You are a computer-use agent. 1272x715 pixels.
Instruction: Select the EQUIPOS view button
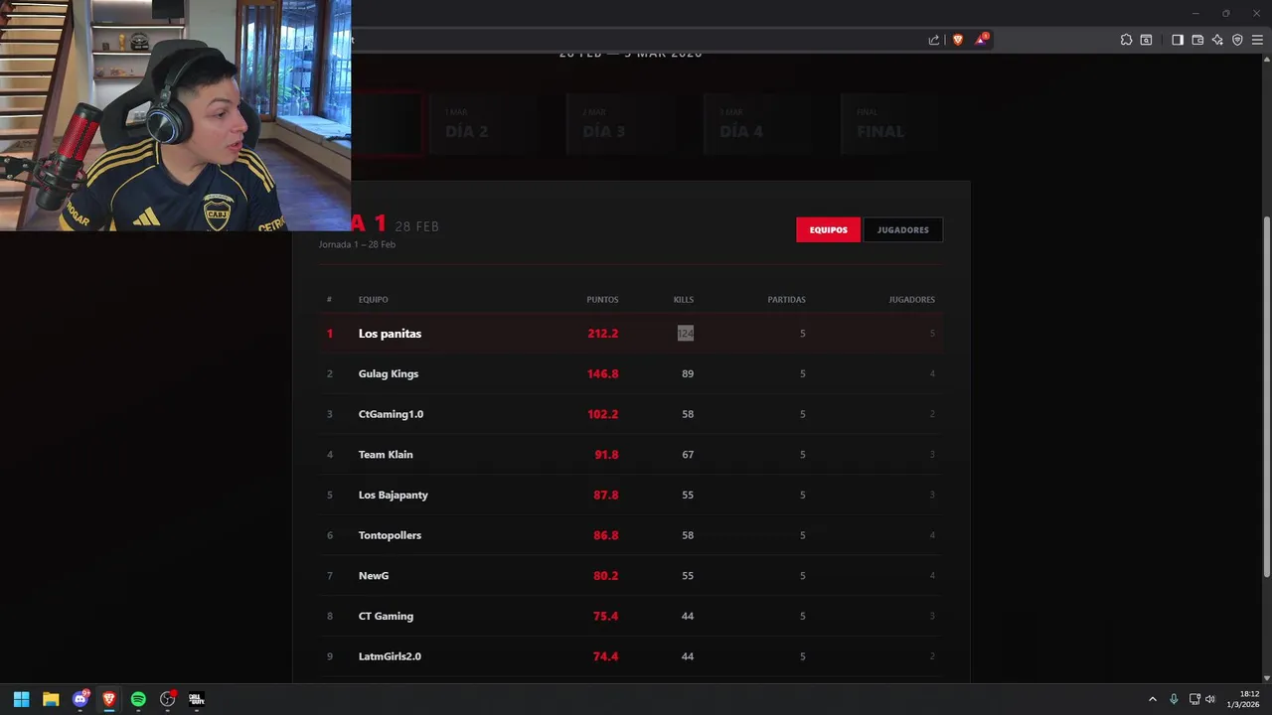[x=828, y=229]
